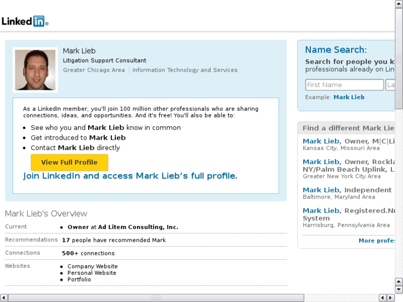The width and height of the screenshot is (403, 302).
Task: Click the horizontal scrollbar right arrow at far right
Action: coord(391,298)
